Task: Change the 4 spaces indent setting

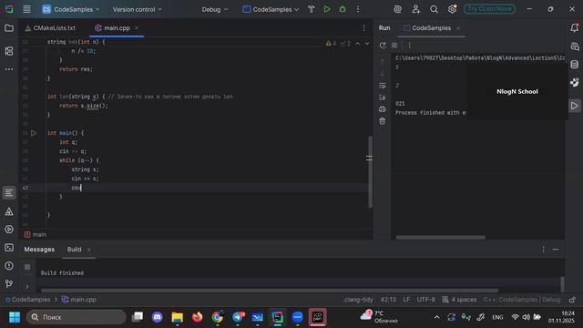Action: tap(459, 300)
